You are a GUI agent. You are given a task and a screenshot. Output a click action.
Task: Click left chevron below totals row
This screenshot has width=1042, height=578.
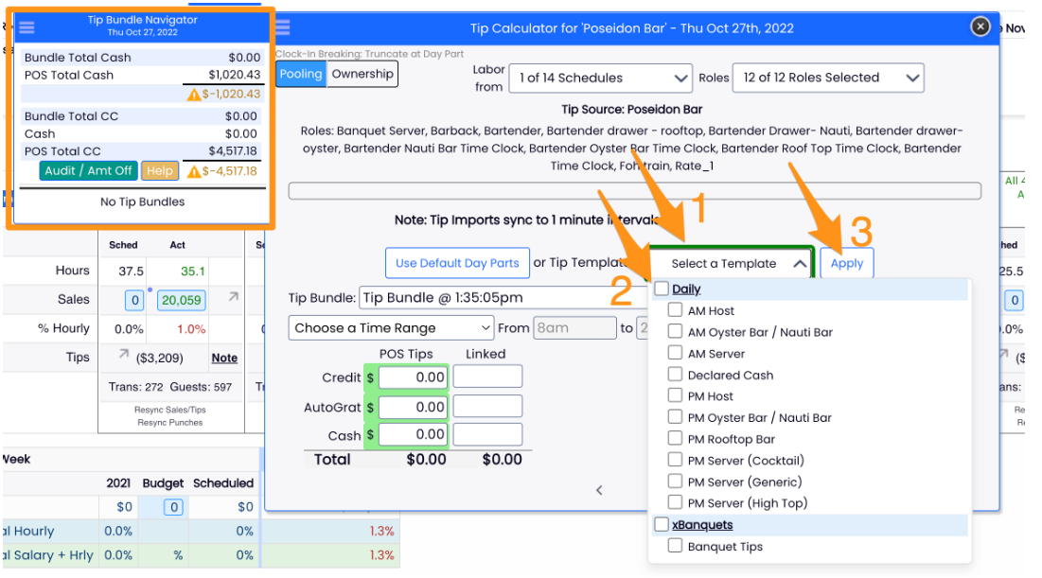[599, 490]
